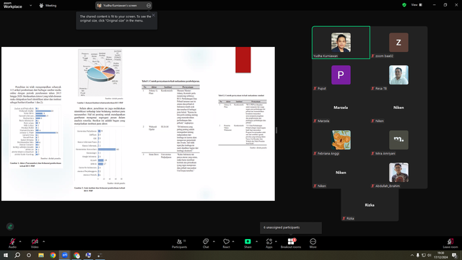Expand the Chat options arrow
The width and height of the screenshot is (462, 260).
[x=214, y=241]
